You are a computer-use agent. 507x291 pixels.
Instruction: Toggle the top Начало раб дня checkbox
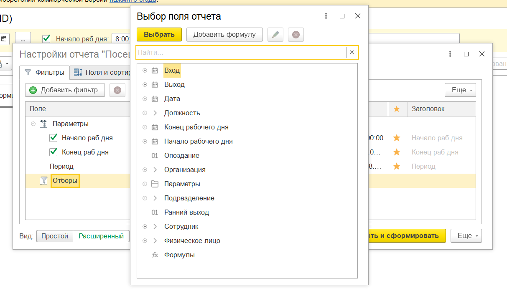click(x=47, y=39)
